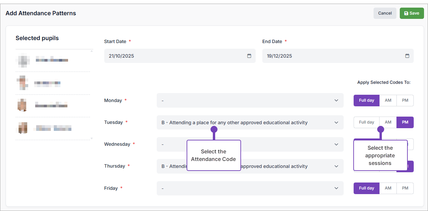Image resolution: width=428 pixels, height=211 pixels.
Task: Open the Friday attendance code dropdown
Action: (250, 188)
